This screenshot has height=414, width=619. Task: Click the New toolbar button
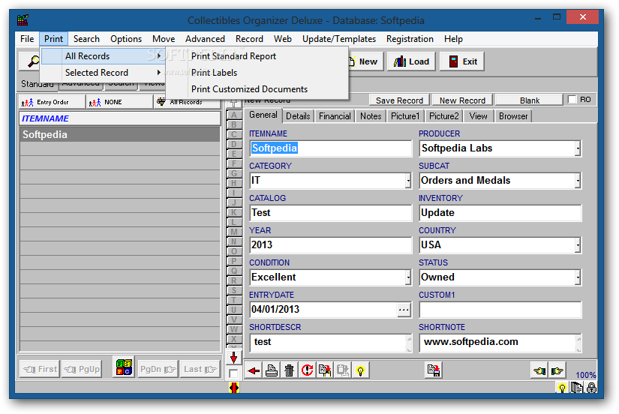tap(365, 61)
